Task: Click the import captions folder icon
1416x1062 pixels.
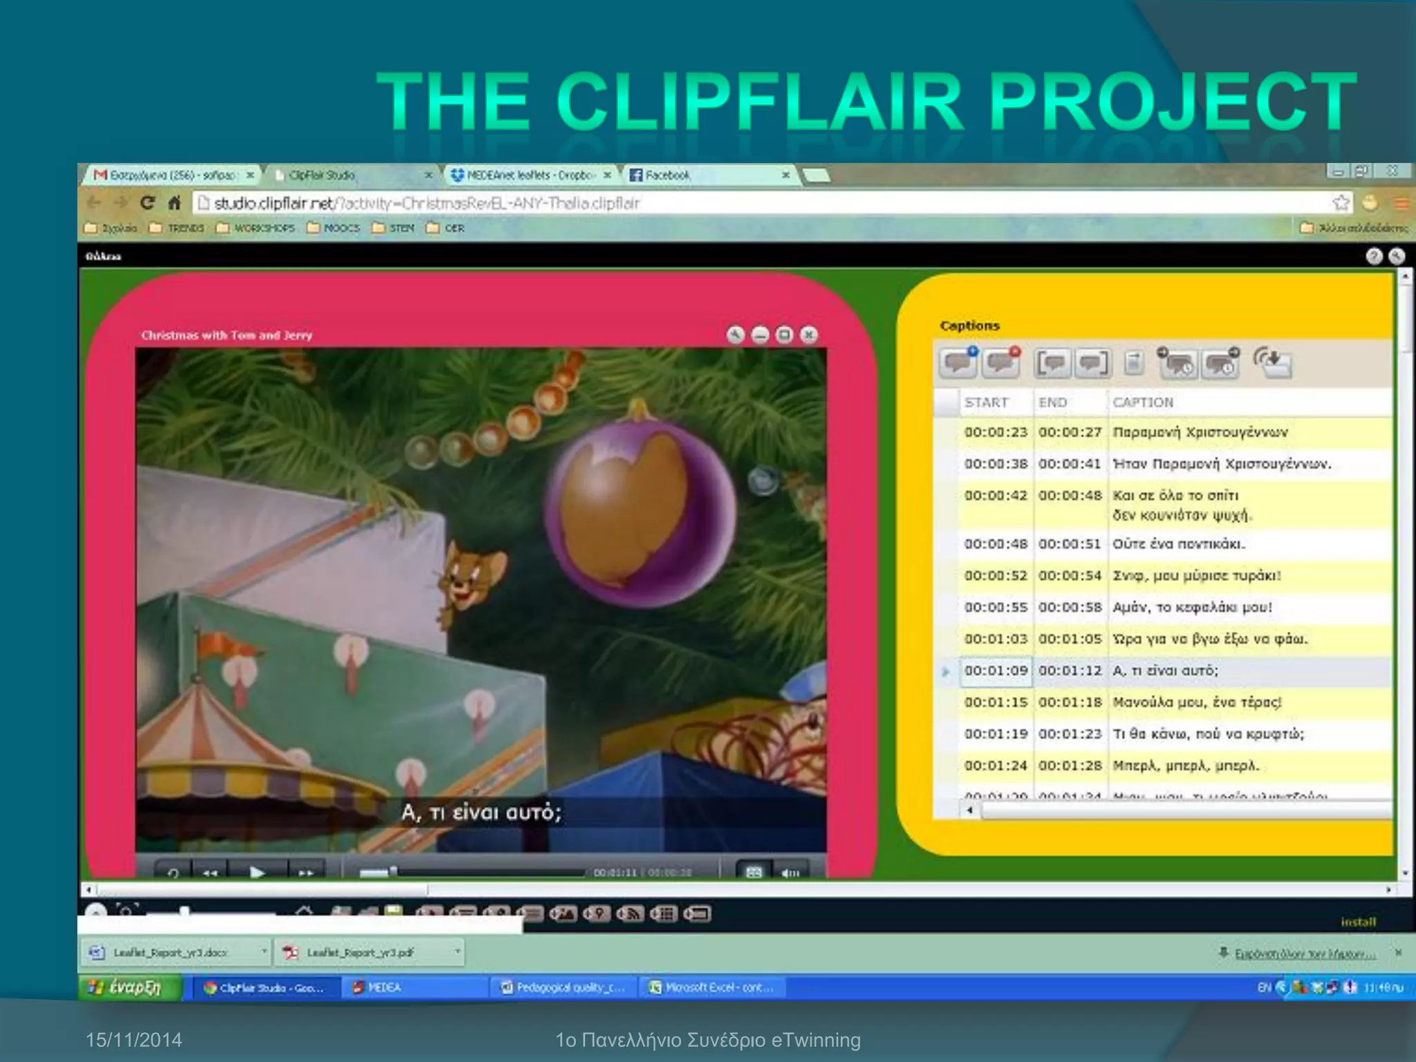Action: [1274, 363]
